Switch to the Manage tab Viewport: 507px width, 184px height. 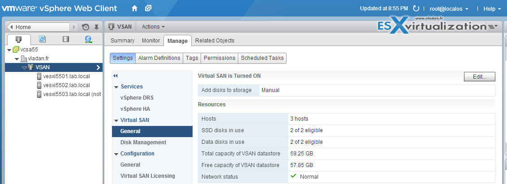[177, 41]
